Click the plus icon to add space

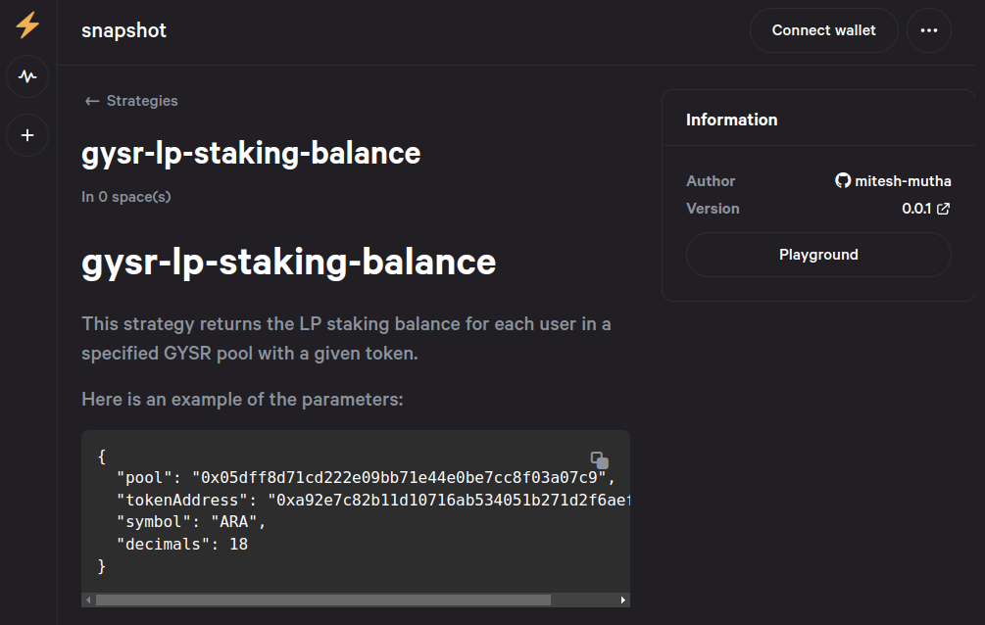click(x=27, y=135)
